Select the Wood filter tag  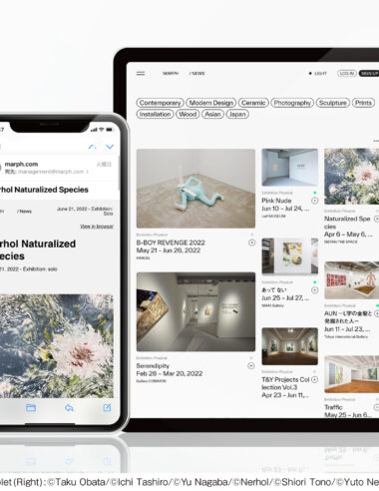pos(188,114)
